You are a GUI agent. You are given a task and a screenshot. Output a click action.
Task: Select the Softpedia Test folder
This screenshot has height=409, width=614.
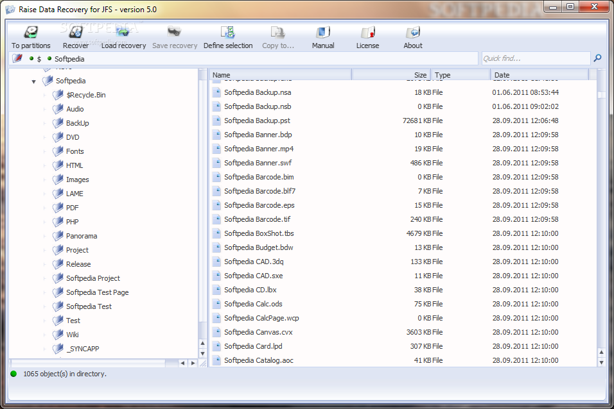pos(89,306)
